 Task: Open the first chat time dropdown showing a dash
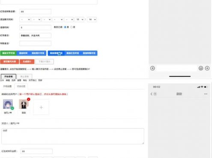(x=25, y=20)
